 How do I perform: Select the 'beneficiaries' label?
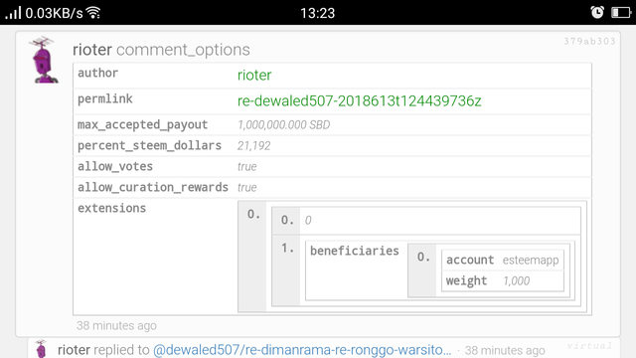(355, 251)
